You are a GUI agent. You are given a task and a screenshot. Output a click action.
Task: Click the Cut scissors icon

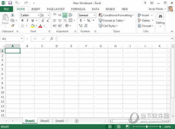point(13,15)
